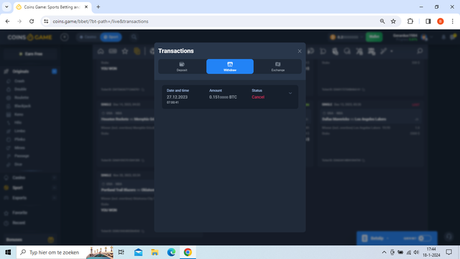Show hidden system tray icons

[384, 253]
